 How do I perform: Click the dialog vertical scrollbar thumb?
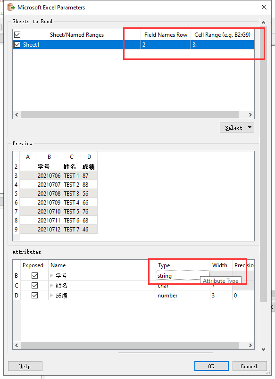click(x=263, y=165)
